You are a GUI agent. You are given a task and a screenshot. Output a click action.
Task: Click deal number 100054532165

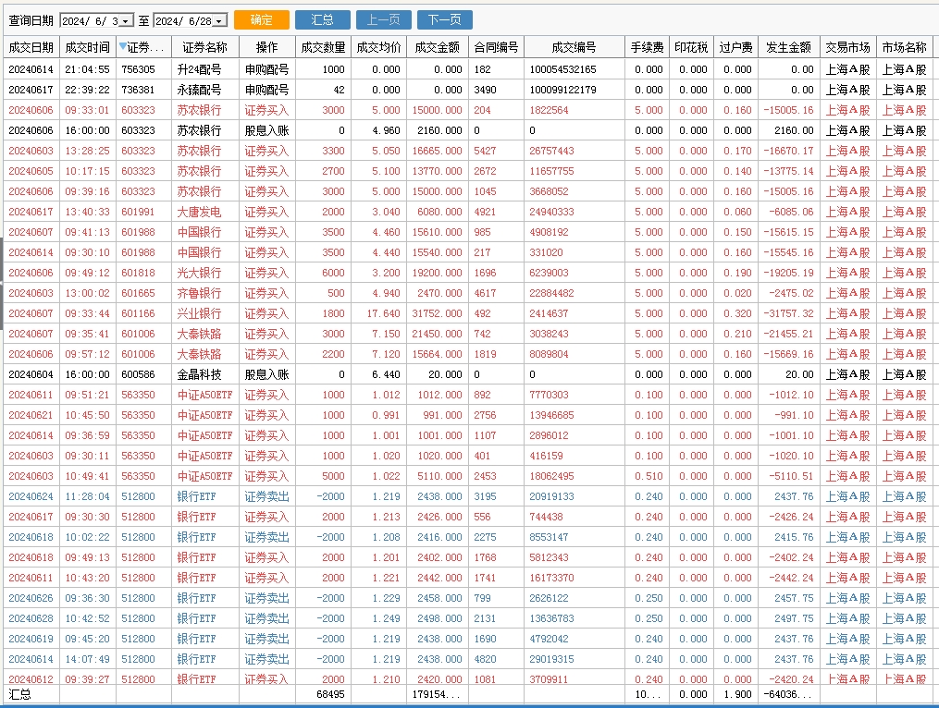click(562, 69)
